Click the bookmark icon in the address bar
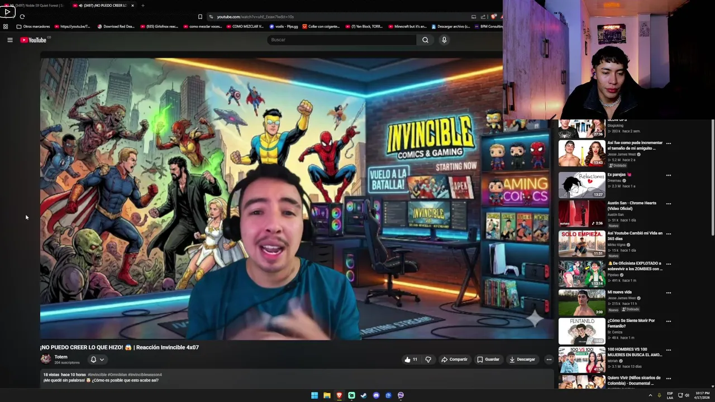This screenshot has height=402, width=715. [200, 17]
